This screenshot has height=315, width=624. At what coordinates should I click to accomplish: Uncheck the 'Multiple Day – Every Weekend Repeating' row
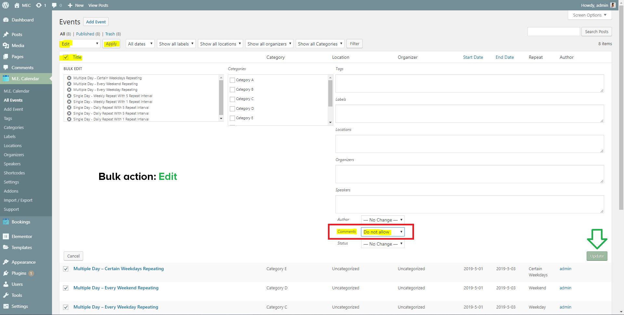[x=66, y=288]
